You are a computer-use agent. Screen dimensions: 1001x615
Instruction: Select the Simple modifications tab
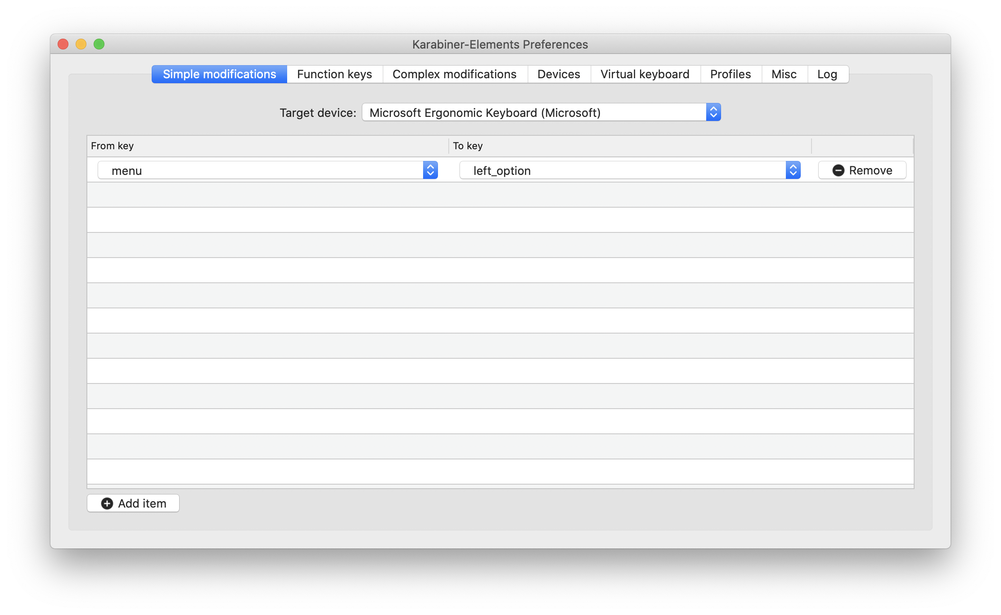220,74
